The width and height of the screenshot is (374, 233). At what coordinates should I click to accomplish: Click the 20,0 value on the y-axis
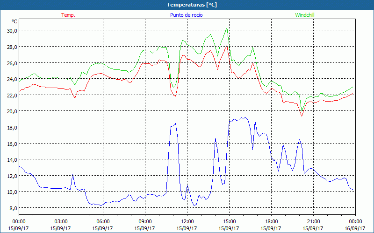pyautogui.click(x=12, y=111)
